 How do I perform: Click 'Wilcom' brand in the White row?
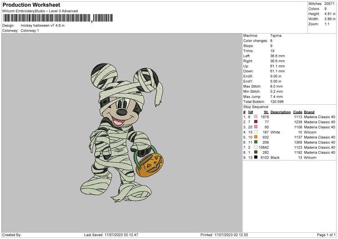point(310,132)
